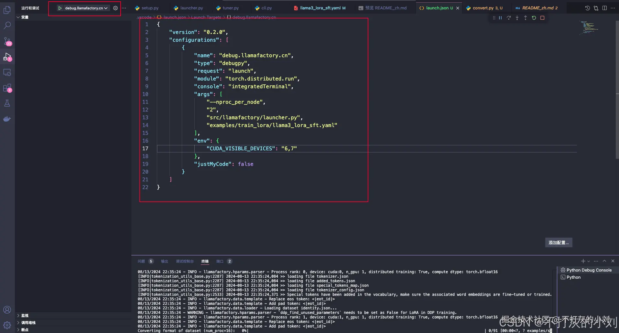
Task: Step out in debug toolbar
Action: click(x=526, y=18)
